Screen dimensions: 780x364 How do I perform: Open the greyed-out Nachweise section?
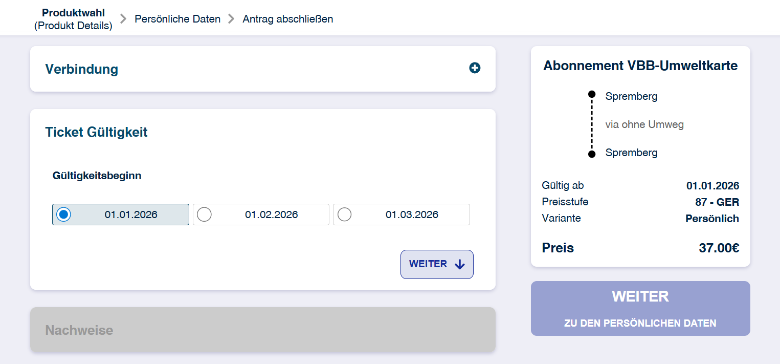pos(79,330)
